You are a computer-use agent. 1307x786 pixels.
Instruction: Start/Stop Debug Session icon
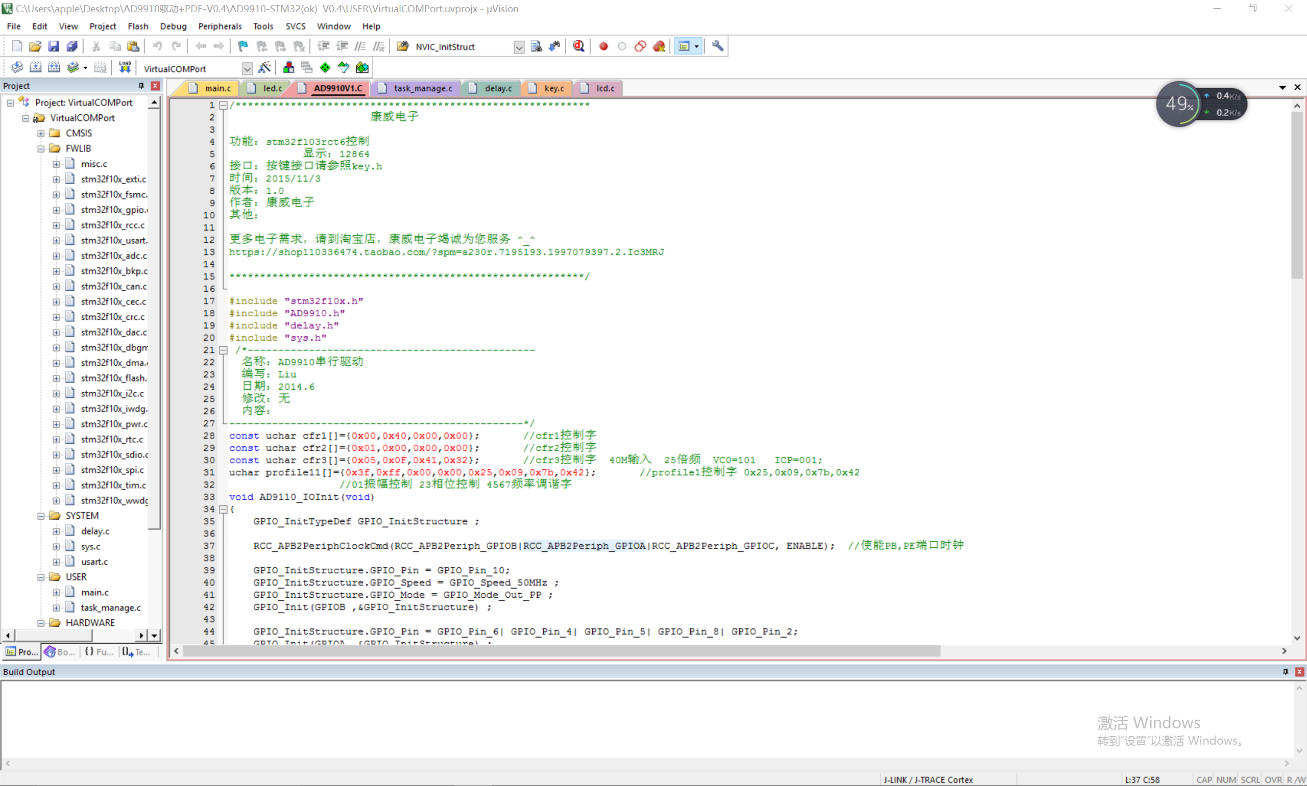[579, 46]
